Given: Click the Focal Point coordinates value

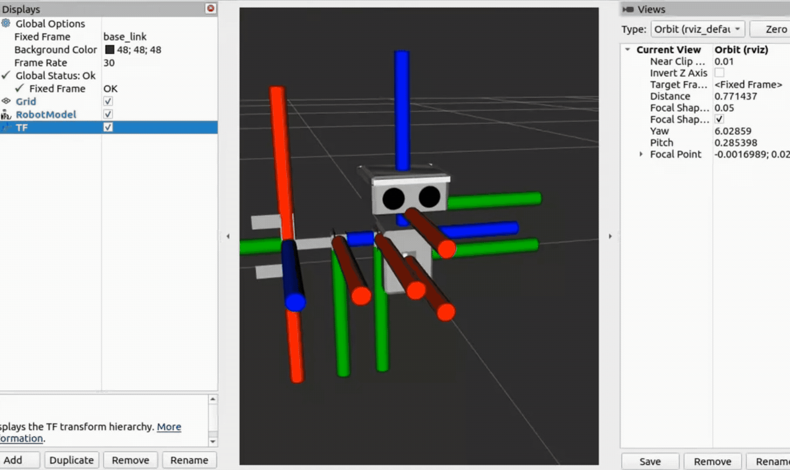Looking at the screenshot, I should (752, 154).
